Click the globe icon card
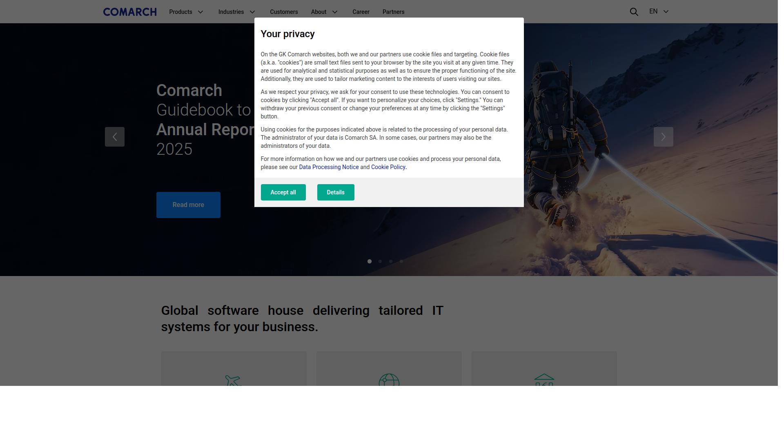The image size is (784, 441). coord(389,368)
